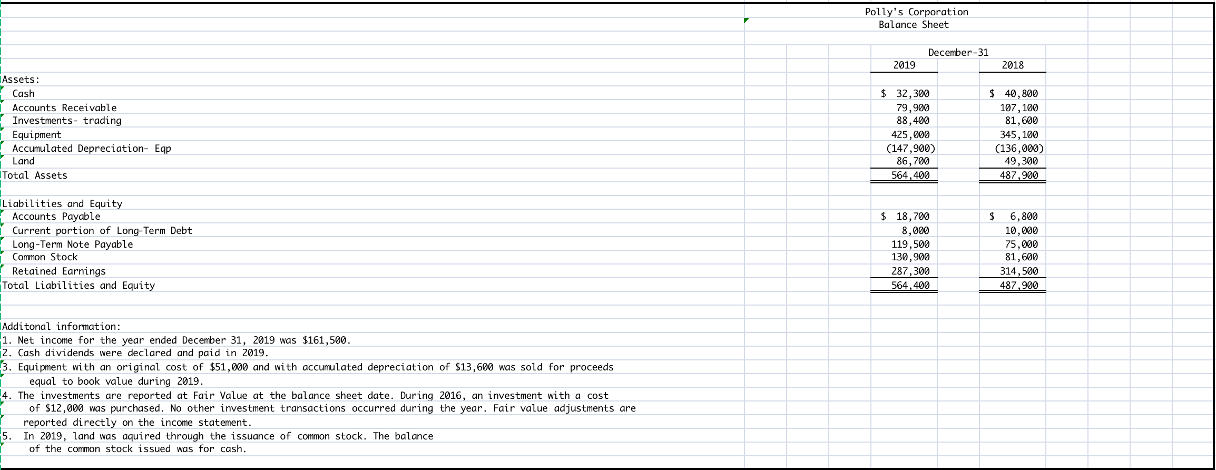This screenshot has width=1216, height=470.
Task: Click note 3 about equipment sold
Action: (x=308, y=367)
